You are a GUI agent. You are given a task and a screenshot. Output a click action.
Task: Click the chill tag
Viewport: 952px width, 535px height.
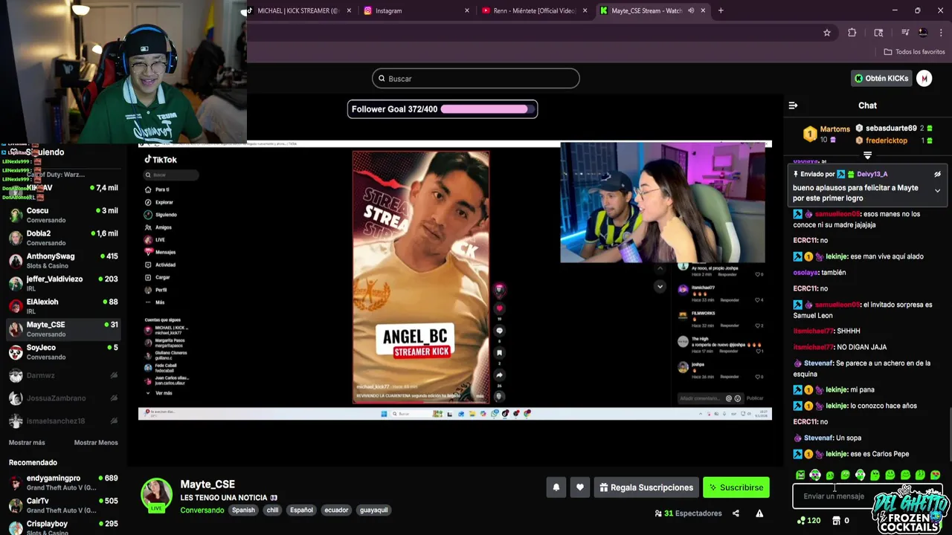point(272,510)
